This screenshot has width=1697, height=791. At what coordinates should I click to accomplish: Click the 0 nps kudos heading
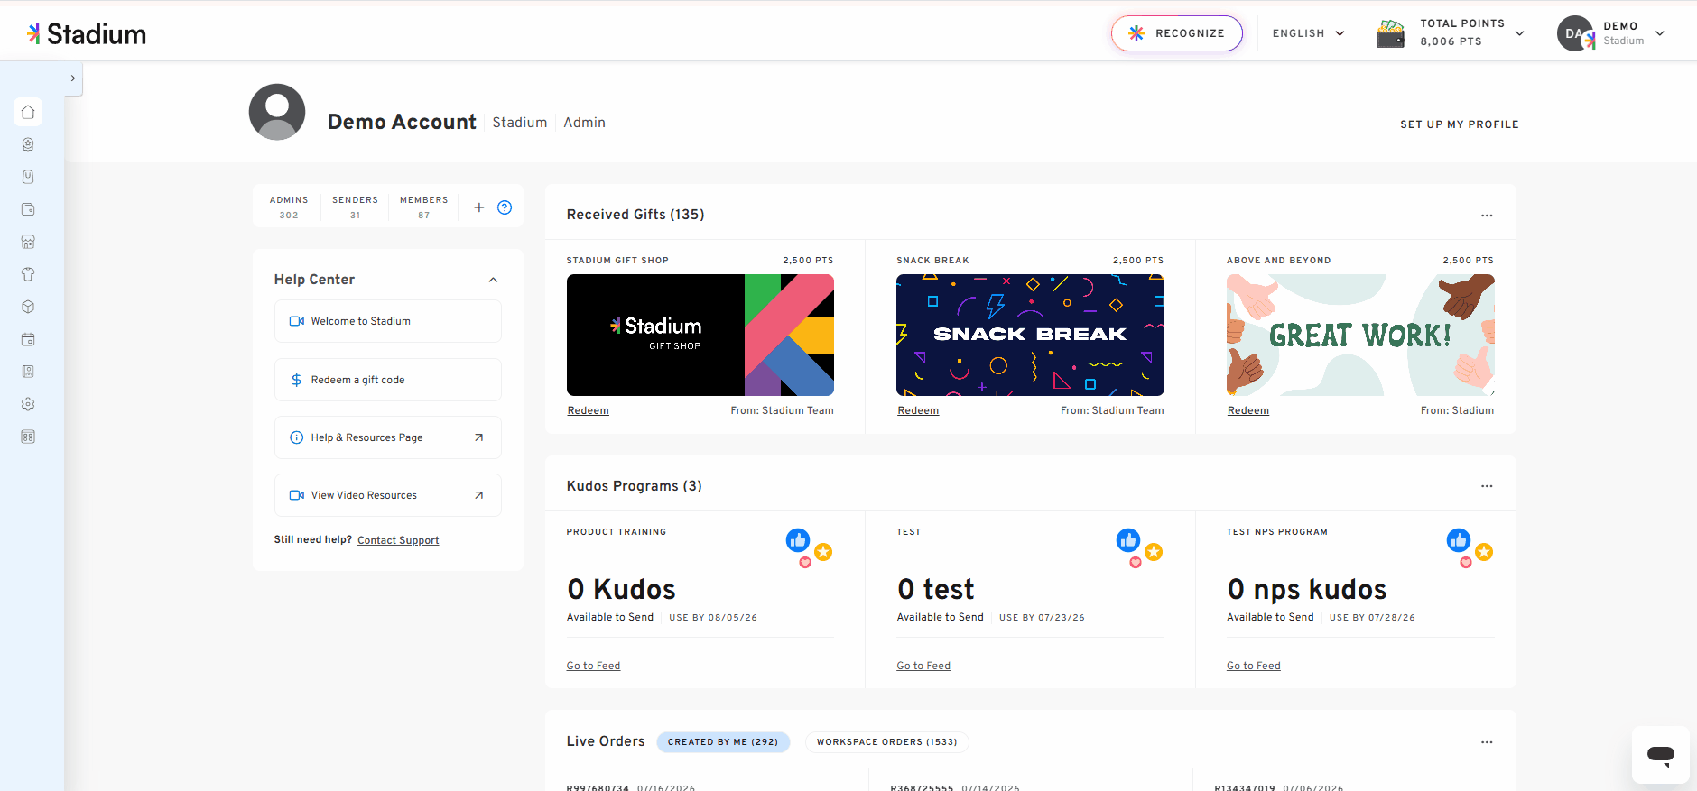[x=1307, y=589]
